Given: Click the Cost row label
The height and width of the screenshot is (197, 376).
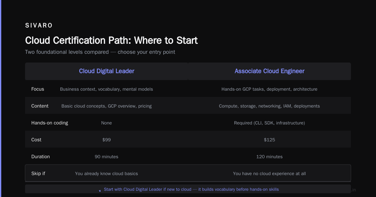Looking at the screenshot, I should pos(36,140).
